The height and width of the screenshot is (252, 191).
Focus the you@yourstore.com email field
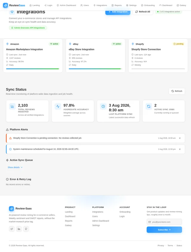pyautogui.click(x=164, y=222)
